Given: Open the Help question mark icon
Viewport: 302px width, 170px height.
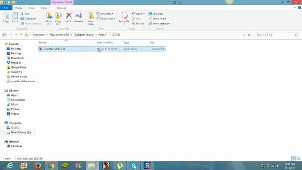Looking at the screenshot, I should [x=299, y=8].
